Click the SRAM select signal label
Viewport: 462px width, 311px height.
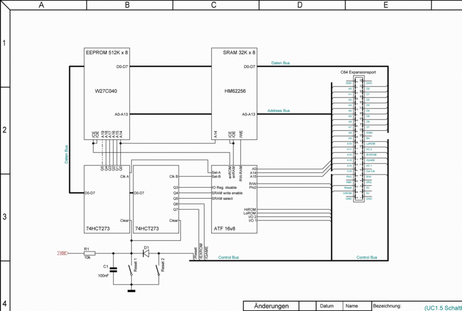222,199
